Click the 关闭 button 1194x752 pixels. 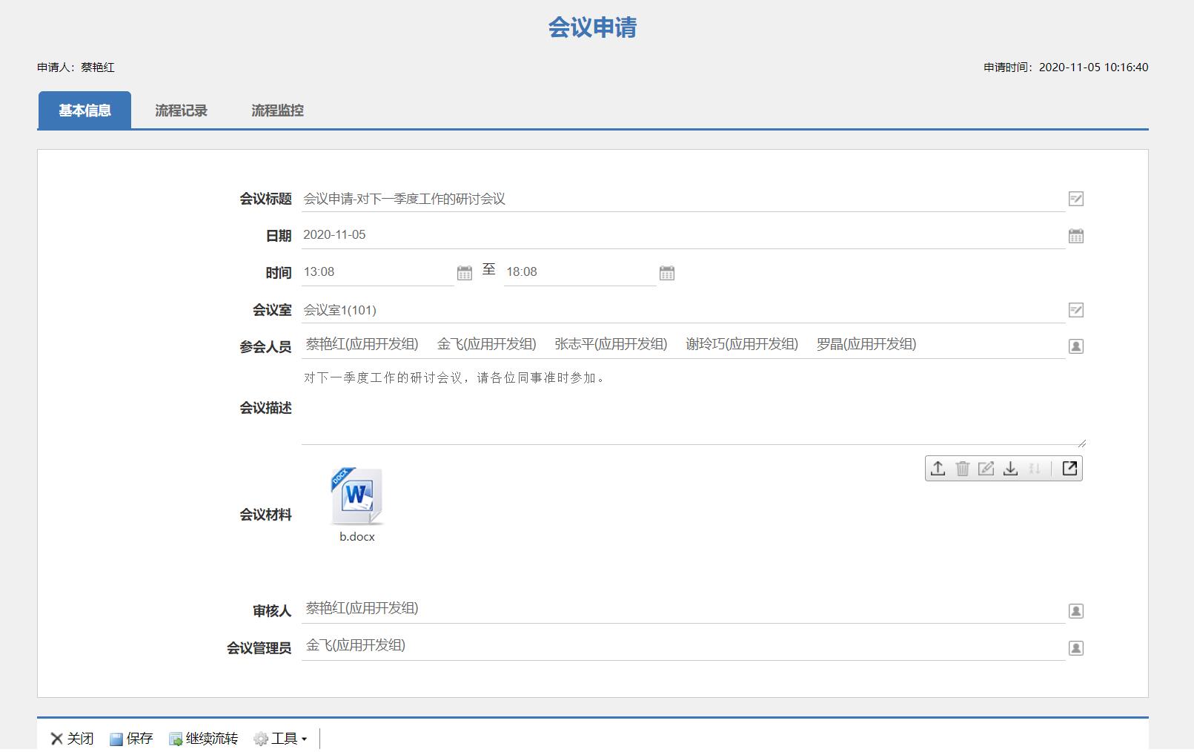pos(72,739)
